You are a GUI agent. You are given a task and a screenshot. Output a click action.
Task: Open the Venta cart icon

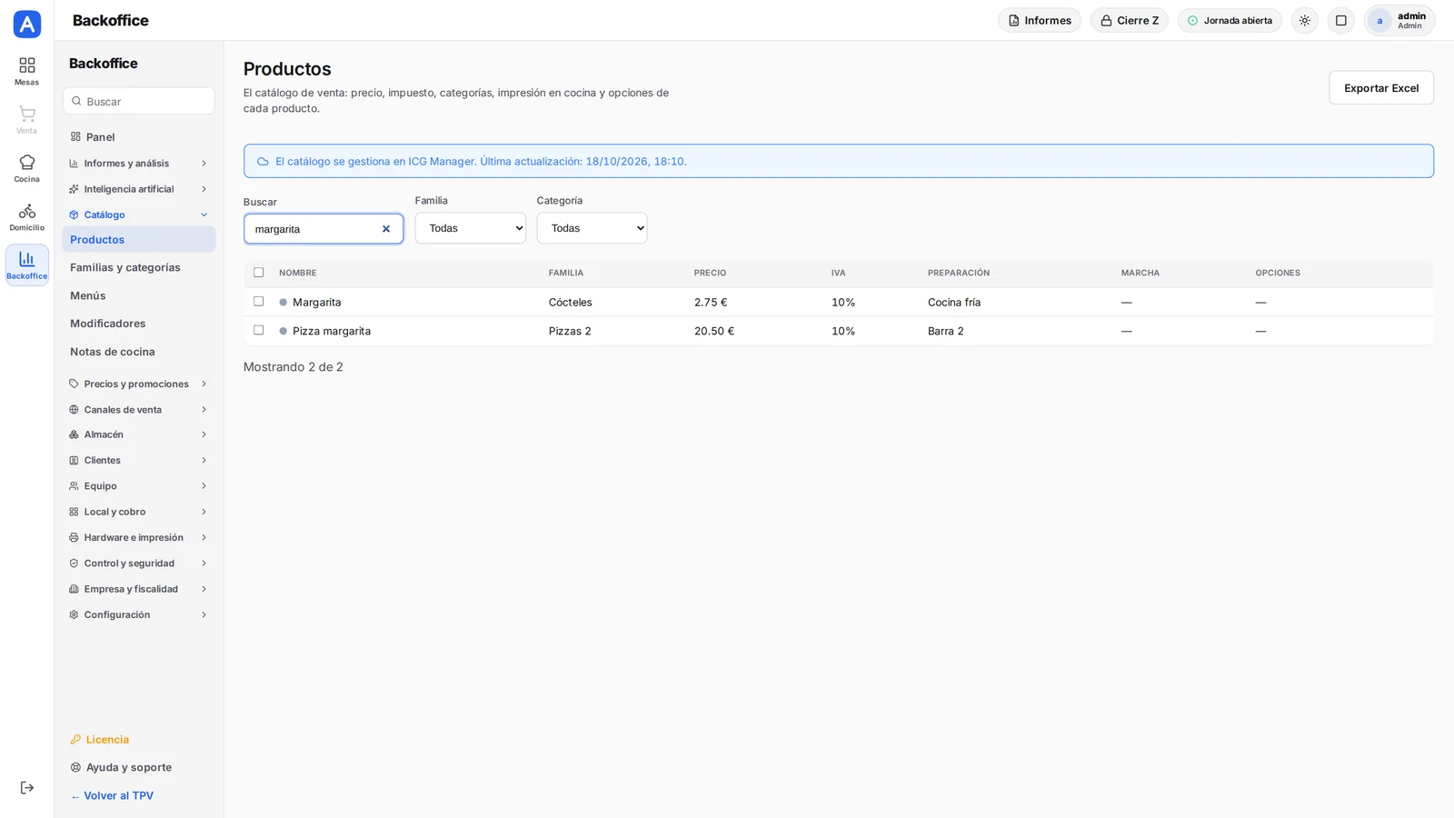point(26,119)
